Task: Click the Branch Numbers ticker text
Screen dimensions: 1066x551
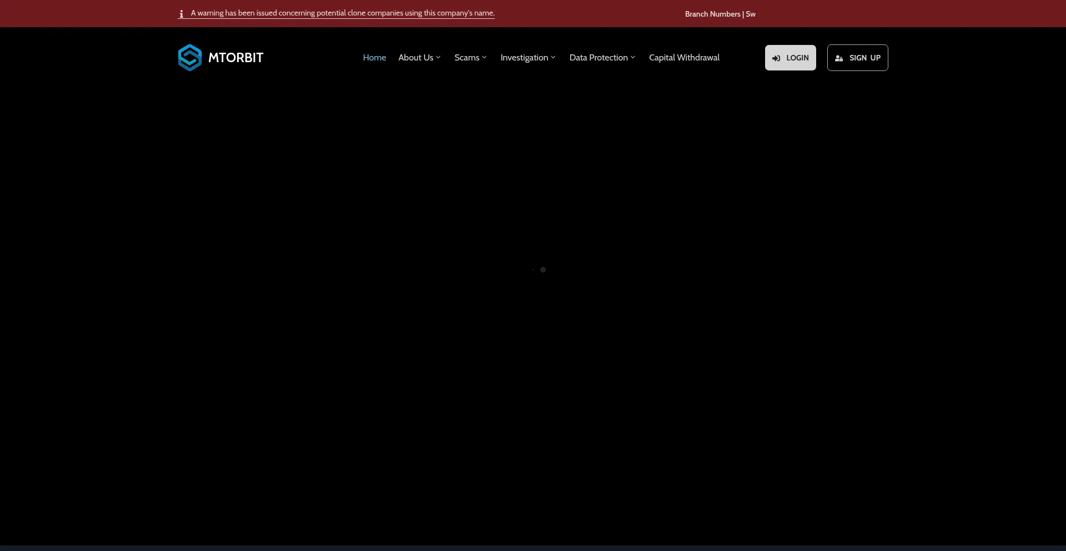Action: coord(720,14)
